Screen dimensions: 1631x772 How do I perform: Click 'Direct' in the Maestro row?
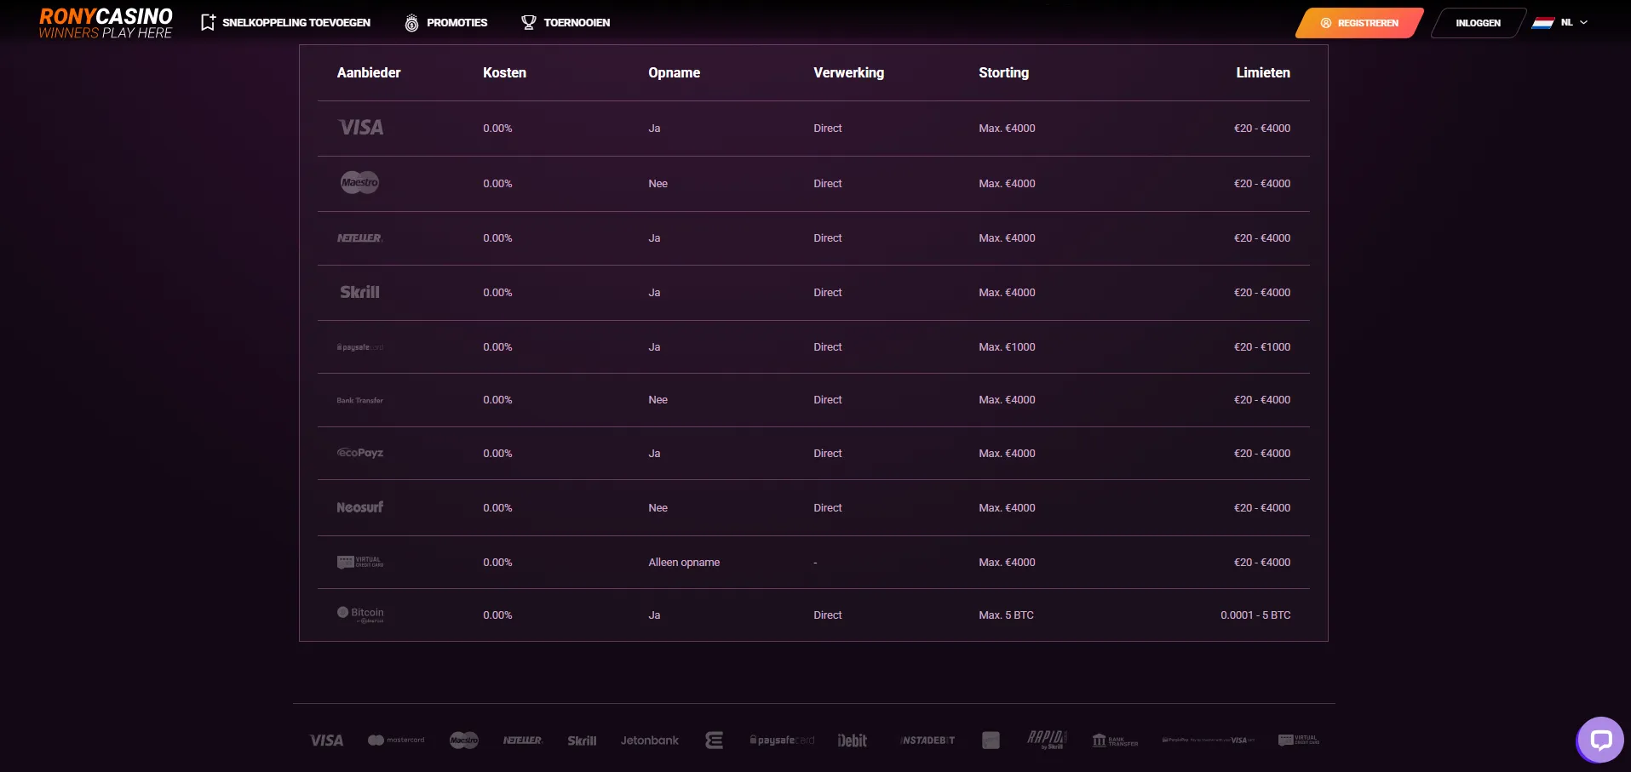pos(827,184)
